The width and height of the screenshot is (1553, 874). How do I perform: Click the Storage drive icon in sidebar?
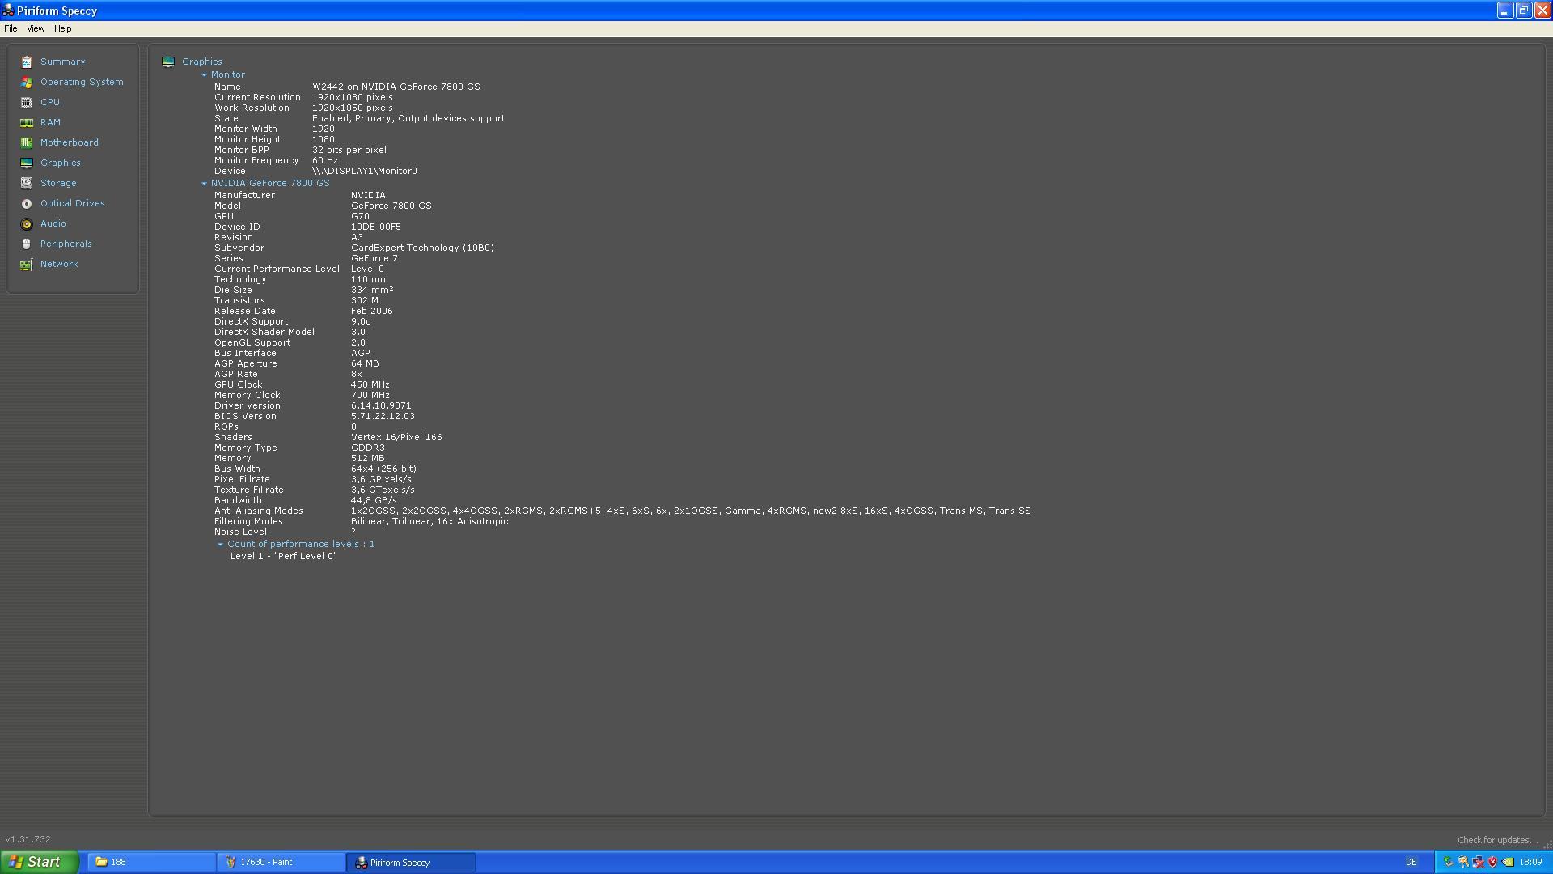(27, 183)
